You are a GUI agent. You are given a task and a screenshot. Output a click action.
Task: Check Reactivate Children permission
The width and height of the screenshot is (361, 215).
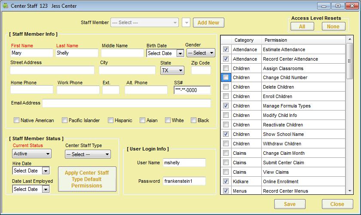[226, 124]
